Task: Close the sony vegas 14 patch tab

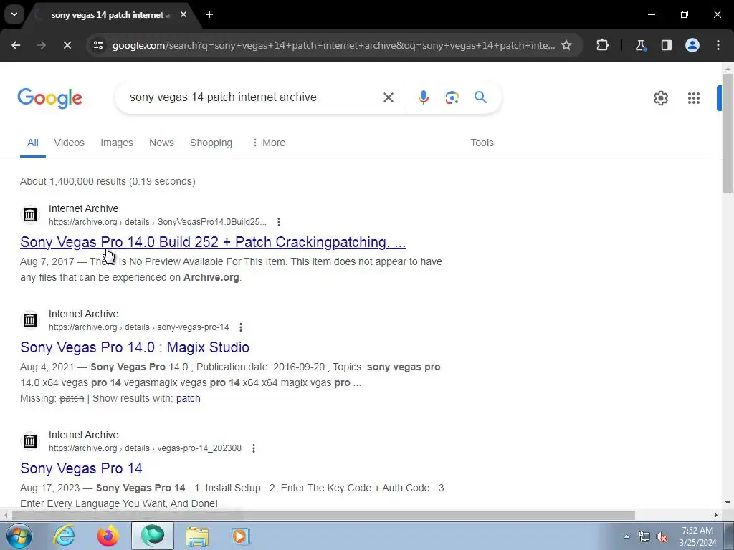Action: pyautogui.click(x=183, y=14)
